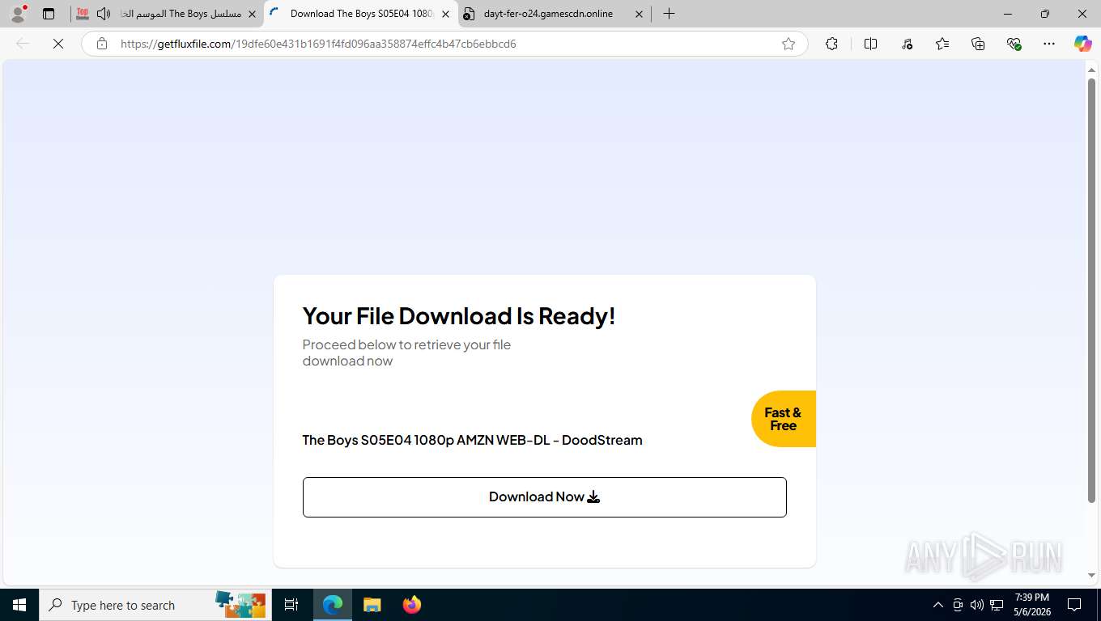Open the browser profile icon
The height and width of the screenshot is (621, 1101).
pos(18,14)
